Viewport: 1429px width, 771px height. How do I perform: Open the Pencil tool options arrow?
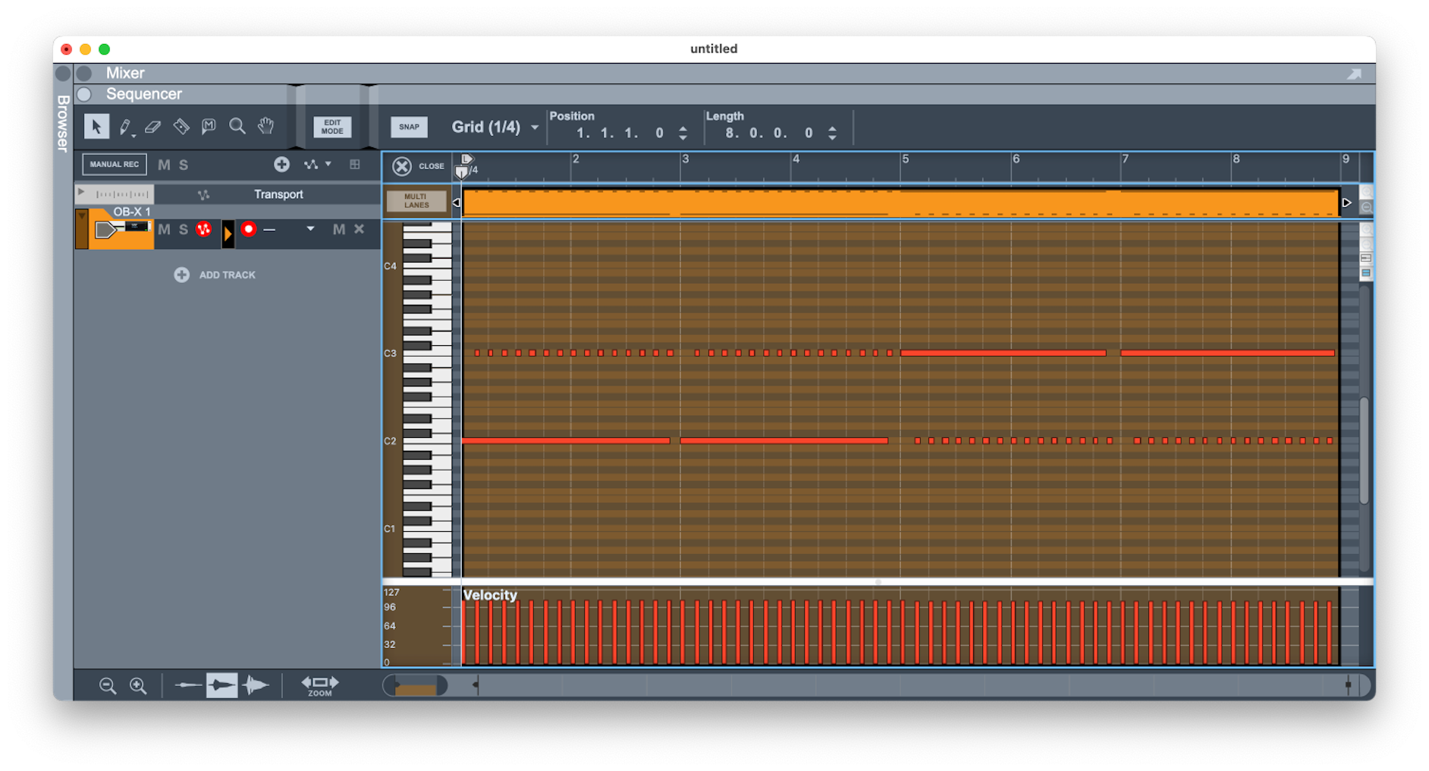pos(134,134)
